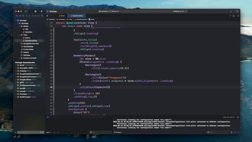Open the Question swift file
Viewport: 252px width, 142px height.
tap(28, 32)
